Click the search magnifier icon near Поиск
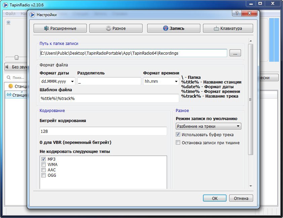The height and width of the screenshot is (218, 283). pyautogui.click(x=9, y=78)
